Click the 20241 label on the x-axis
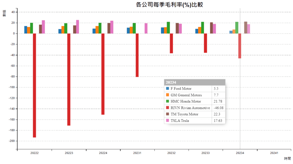The height and width of the screenshot is (164, 293). (274, 153)
